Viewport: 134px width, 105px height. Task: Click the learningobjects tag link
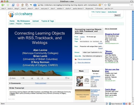pos(84,41)
